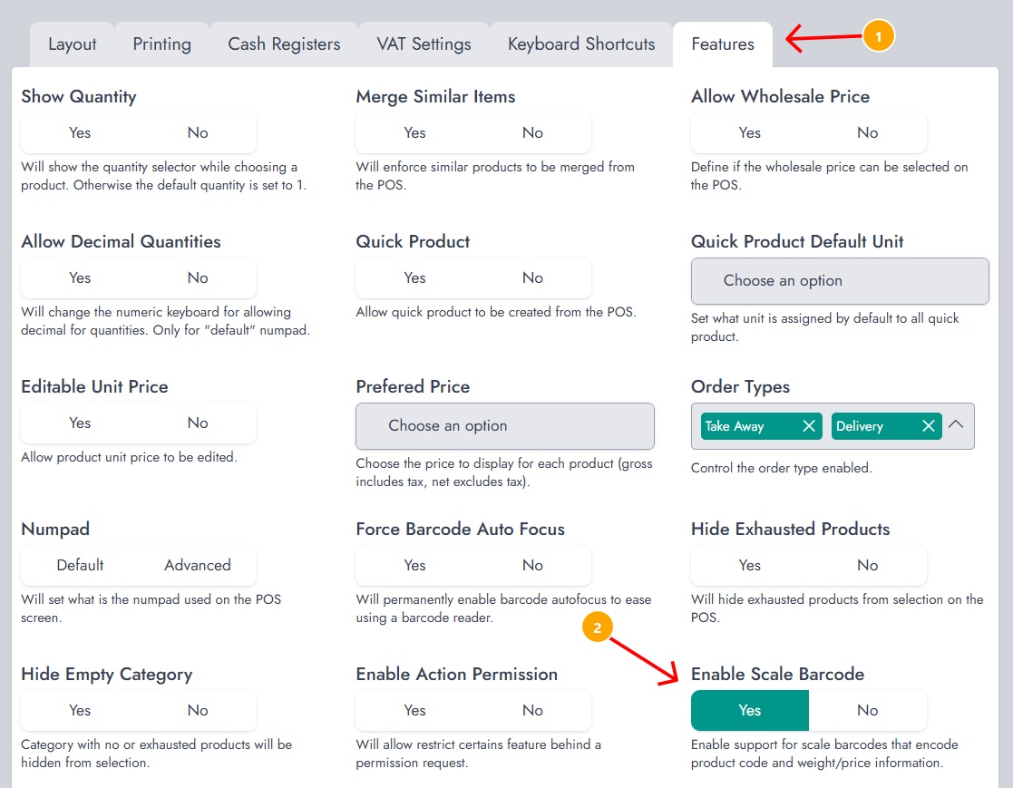
Task: Go to Keyboard Shortcuts tab
Action: tap(580, 44)
